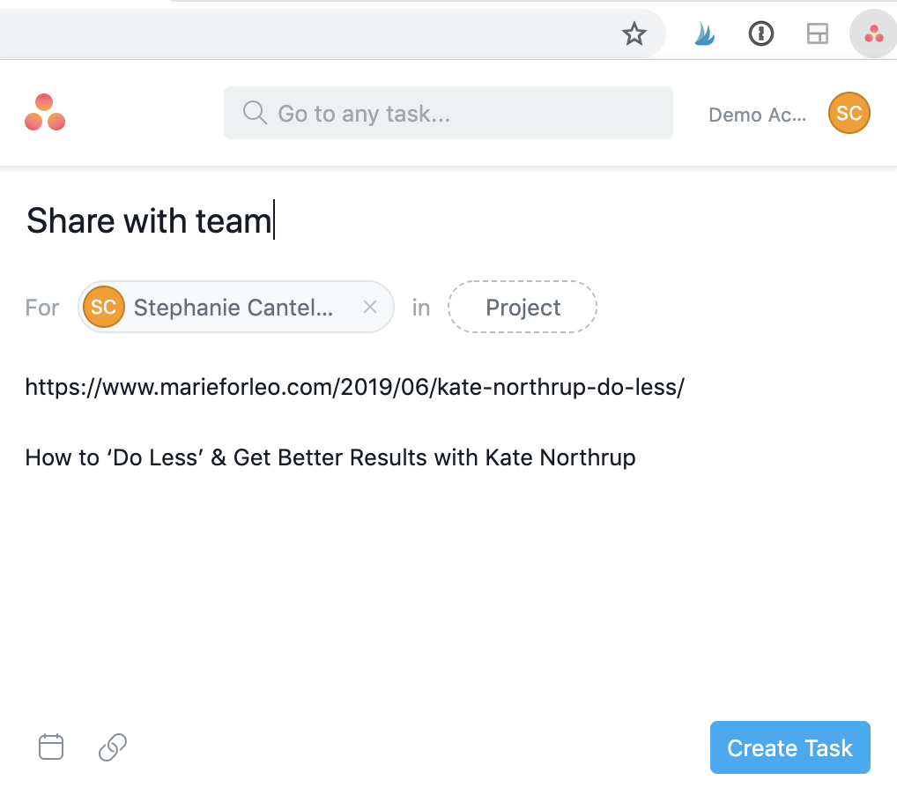Open the Demo Ac... workspace selector
This screenshot has height=795, width=897.
tap(757, 115)
